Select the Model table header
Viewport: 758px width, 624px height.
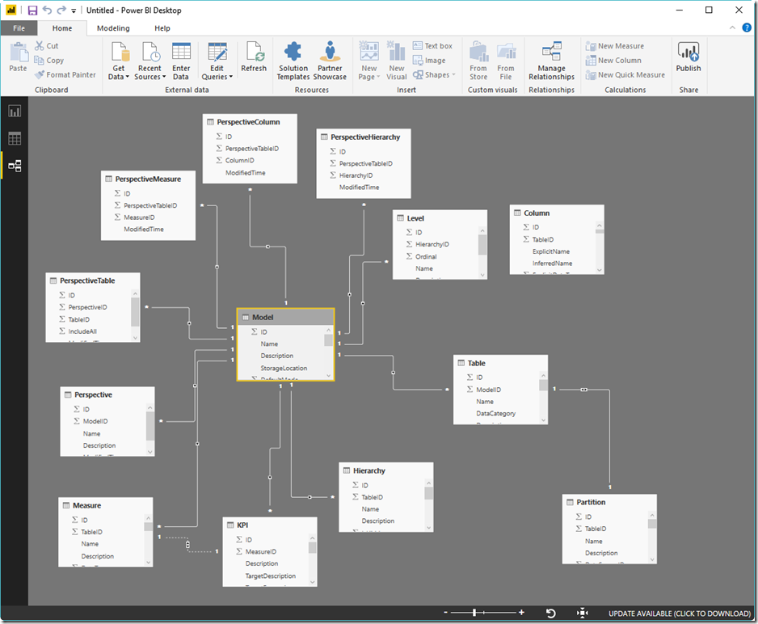tap(286, 317)
